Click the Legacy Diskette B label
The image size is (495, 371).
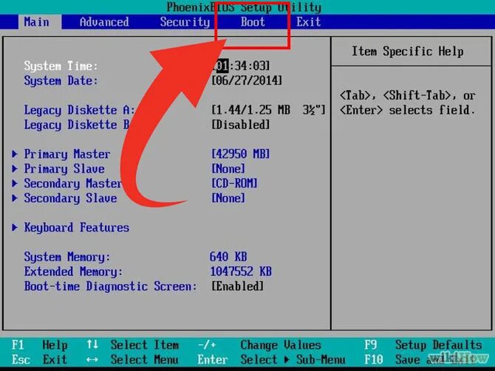(x=77, y=125)
